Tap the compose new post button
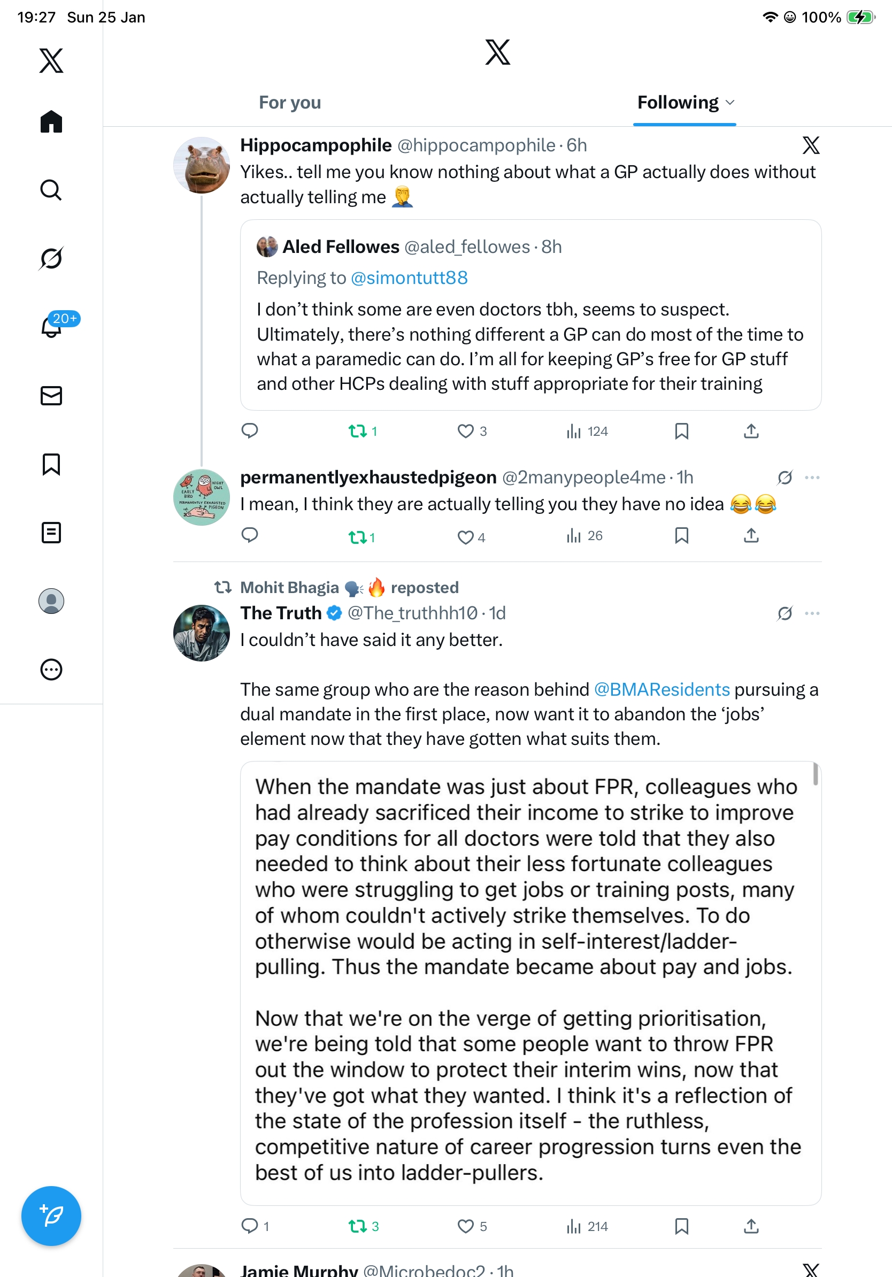 (51, 1216)
